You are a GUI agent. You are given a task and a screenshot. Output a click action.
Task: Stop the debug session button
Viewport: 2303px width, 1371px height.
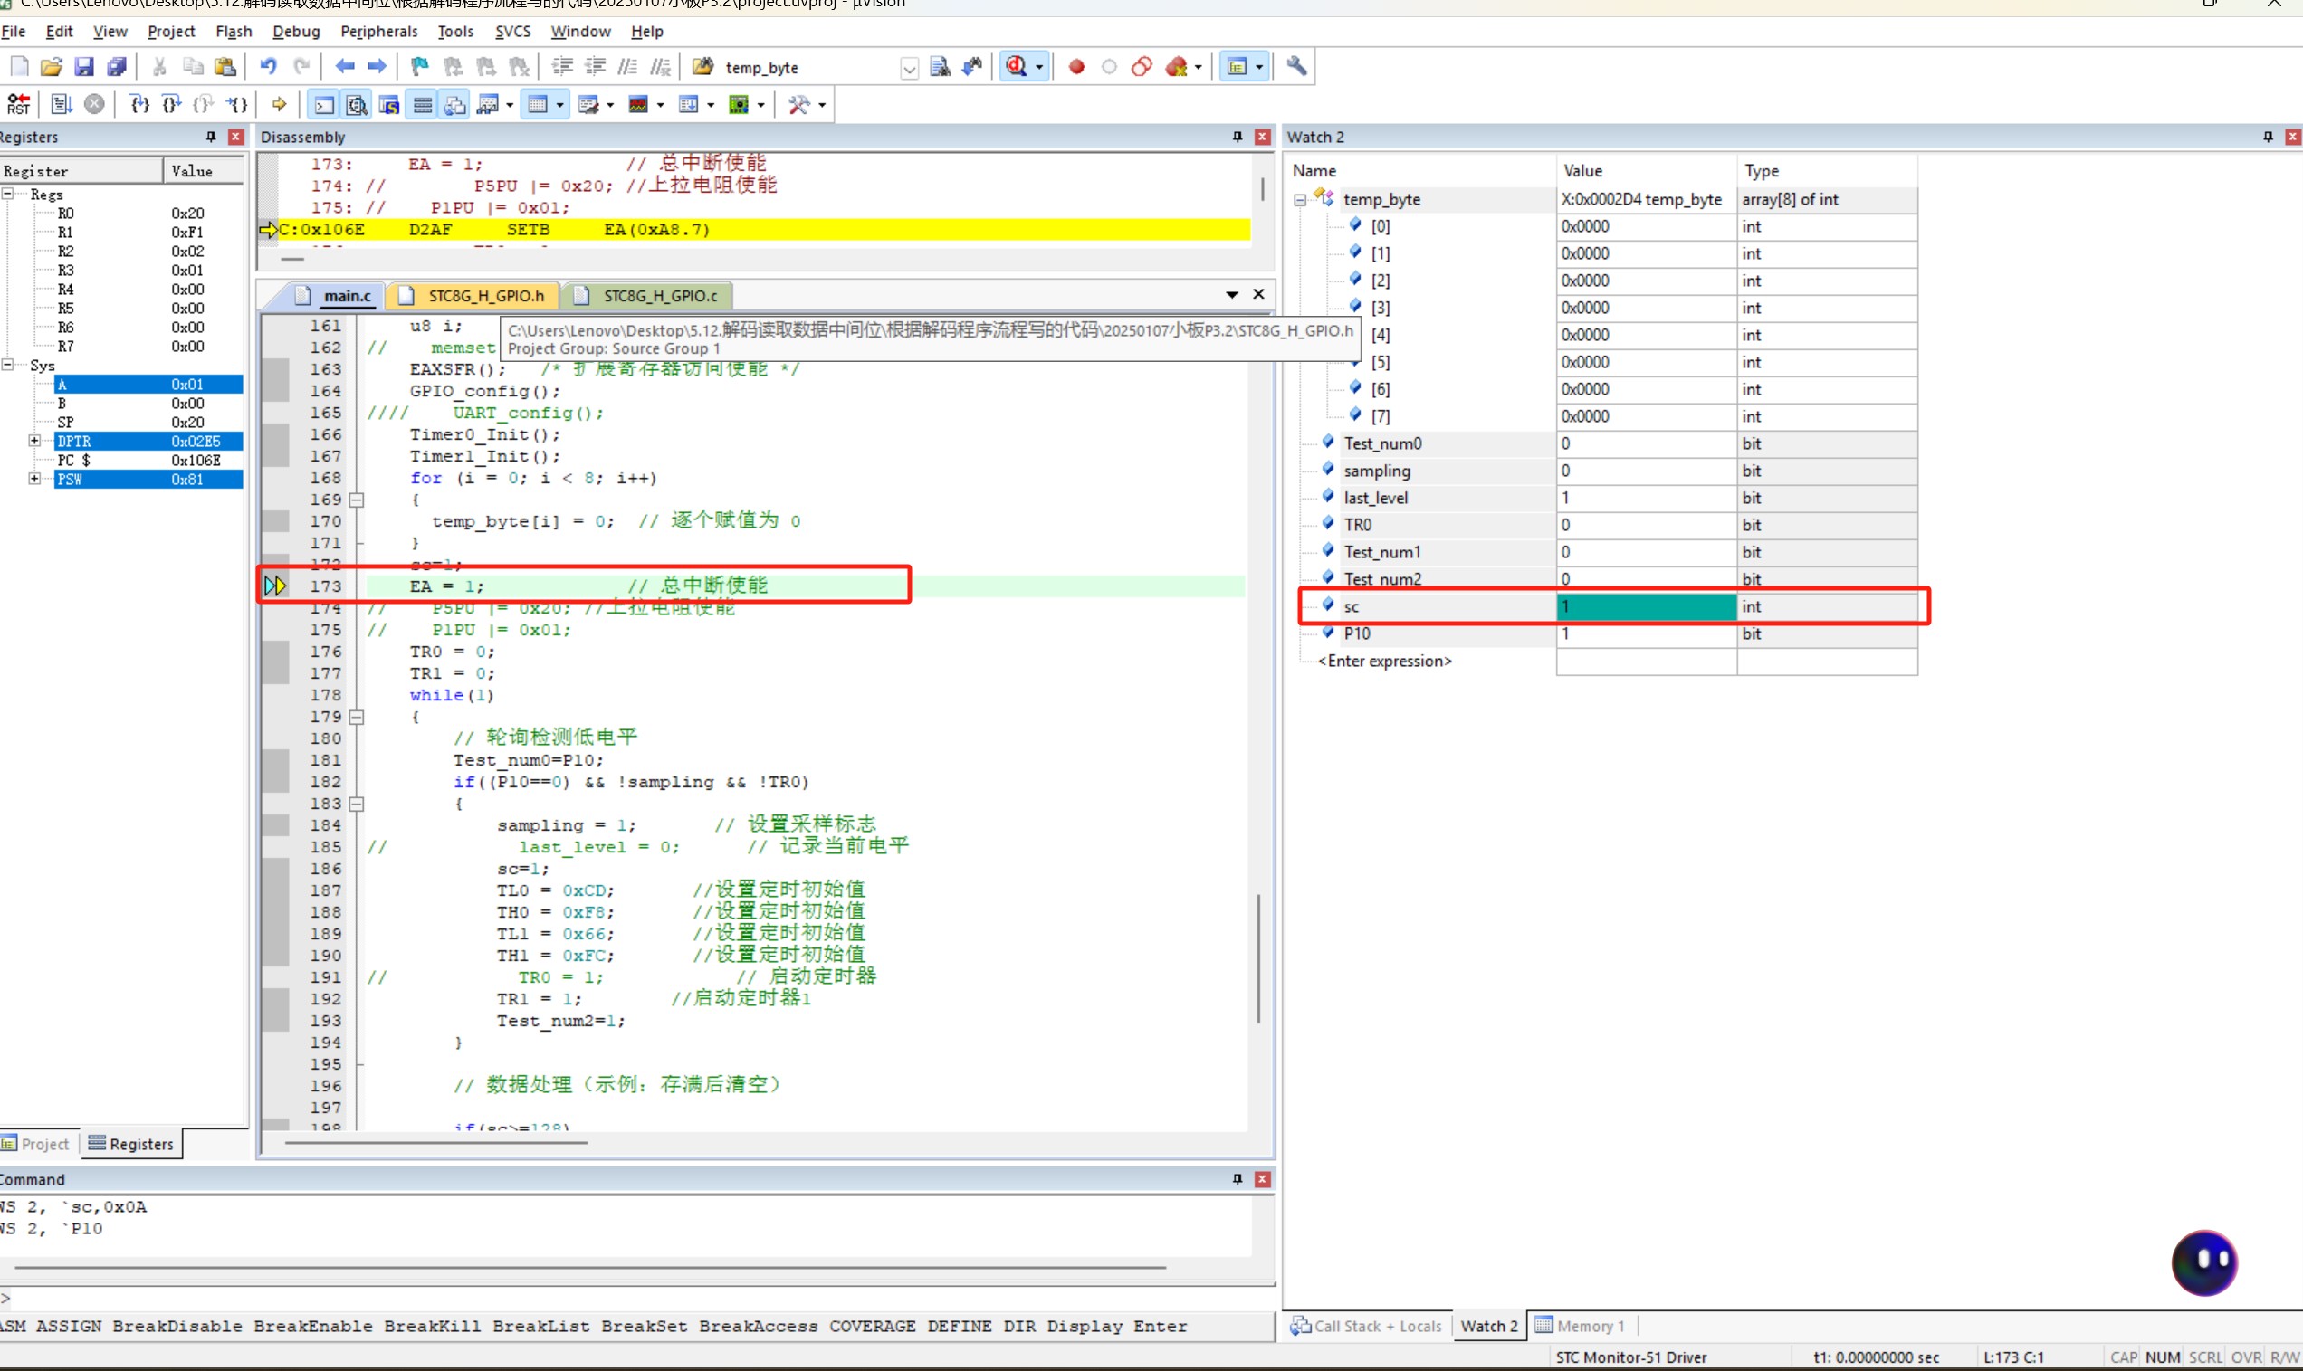(1017, 67)
